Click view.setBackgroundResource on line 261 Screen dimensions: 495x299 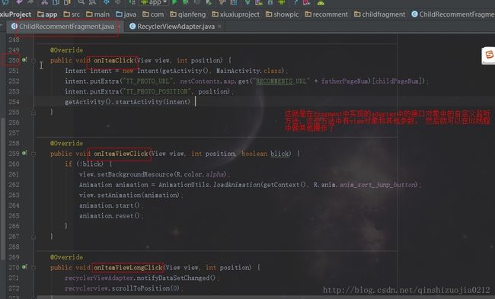(x=126, y=174)
